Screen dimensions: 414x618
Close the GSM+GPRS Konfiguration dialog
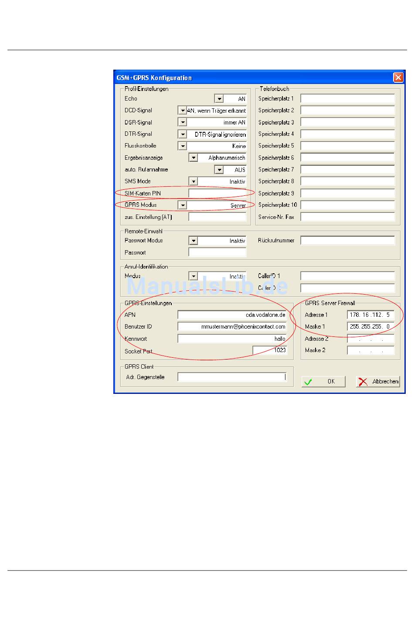(398, 78)
